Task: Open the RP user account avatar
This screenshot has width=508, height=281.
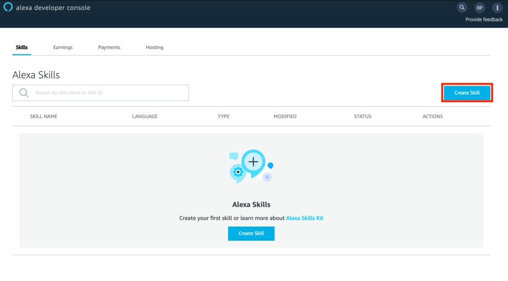Action: coord(479,8)
